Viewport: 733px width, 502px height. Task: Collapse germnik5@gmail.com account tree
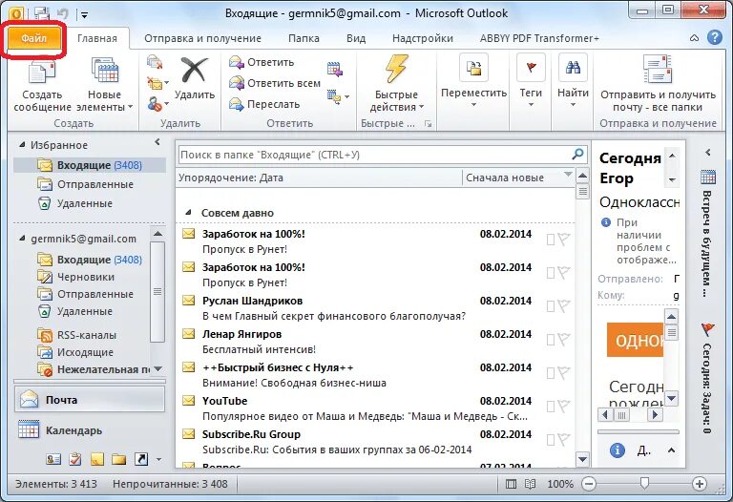[22, 239]
